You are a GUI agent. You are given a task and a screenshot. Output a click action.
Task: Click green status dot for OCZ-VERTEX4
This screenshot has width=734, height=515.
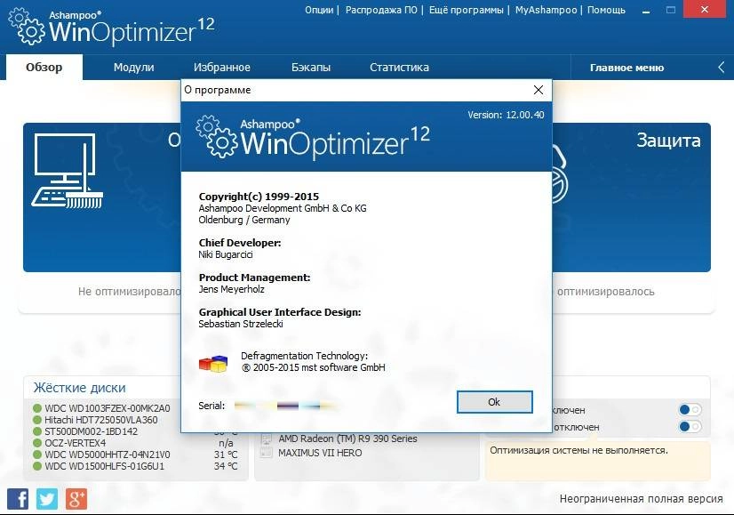tap(37, 443)
